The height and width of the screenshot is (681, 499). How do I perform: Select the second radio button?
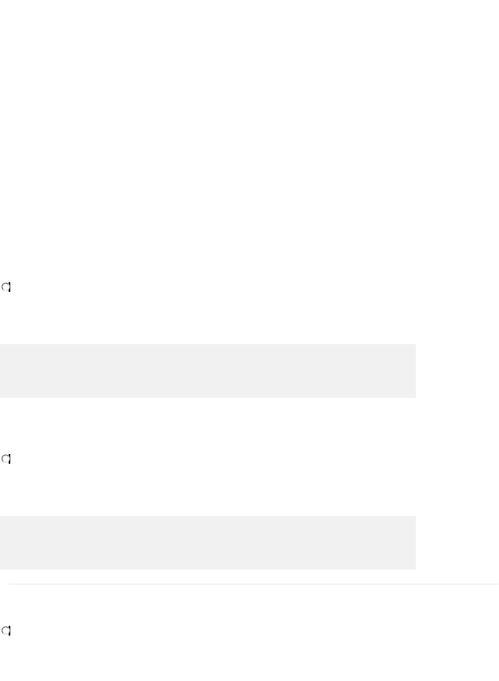tap(6, 459)
